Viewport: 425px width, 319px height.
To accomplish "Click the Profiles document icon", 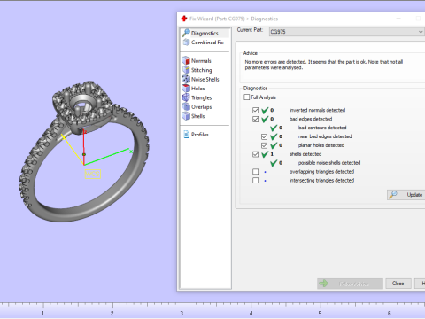I will point(186,135).
